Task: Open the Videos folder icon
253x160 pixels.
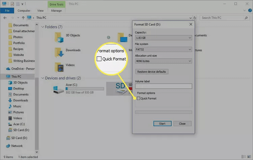Action: pyautogui.click(x=59, y=66)
